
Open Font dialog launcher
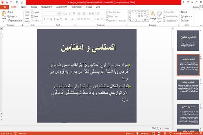(75, 25)
